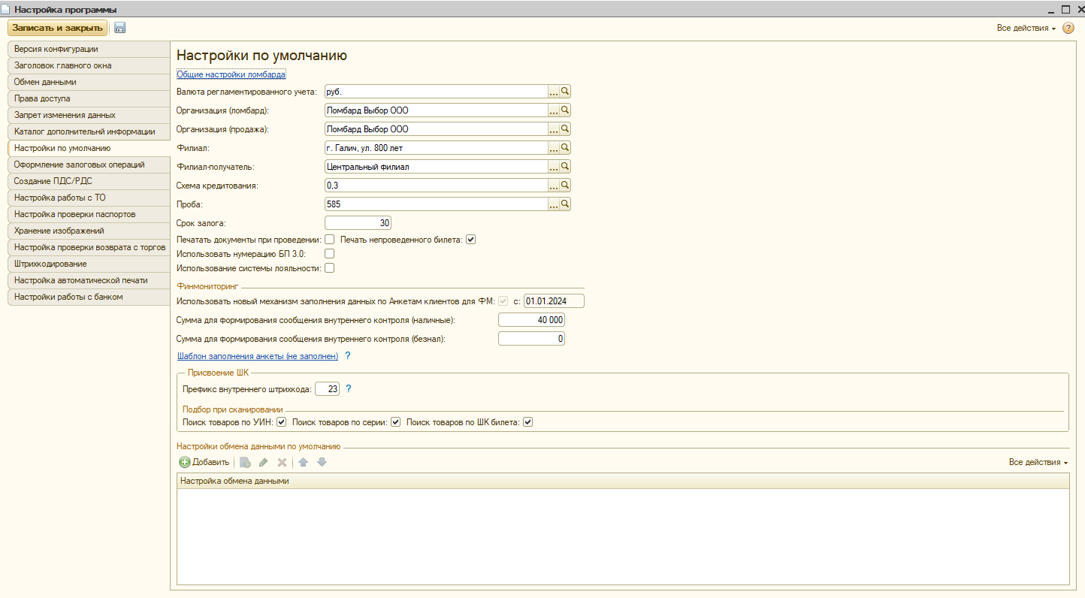Screen dimensions: 1085x598
Task: Click 'Настройка обмена данными' column header
Action: [623, 481]
